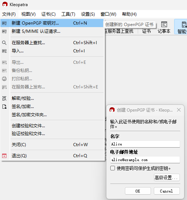Click the sign/encrypt icon beside 签名/加密
Screen dimensions: 187x200
tap(4, 107)
